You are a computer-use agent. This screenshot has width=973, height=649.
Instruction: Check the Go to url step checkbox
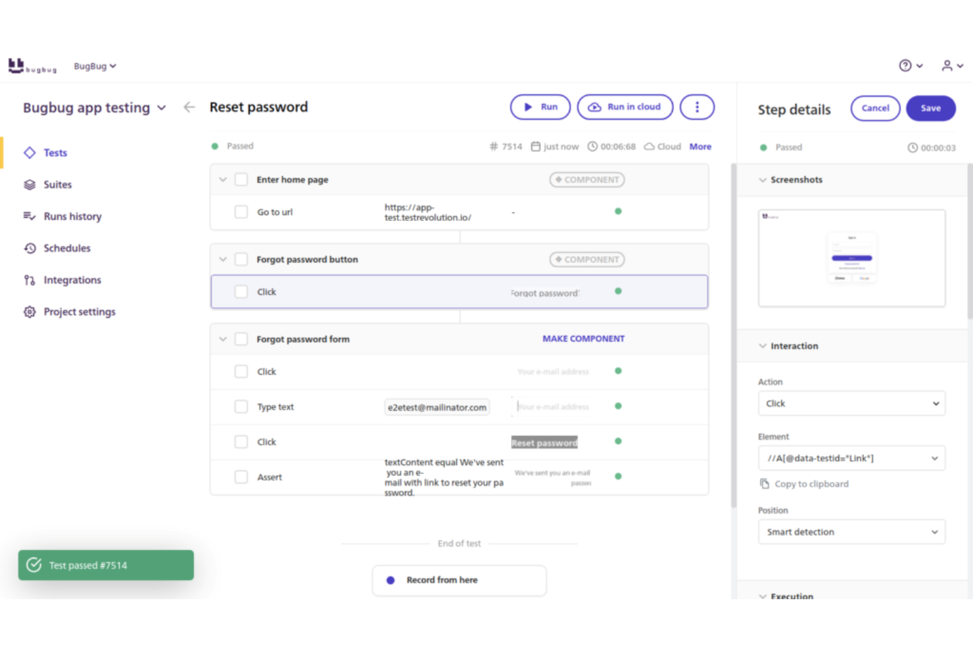coord(241,212)
